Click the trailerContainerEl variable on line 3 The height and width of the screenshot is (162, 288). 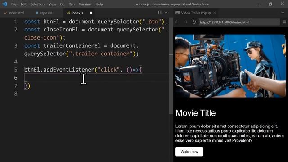click(x=72, y=45)
